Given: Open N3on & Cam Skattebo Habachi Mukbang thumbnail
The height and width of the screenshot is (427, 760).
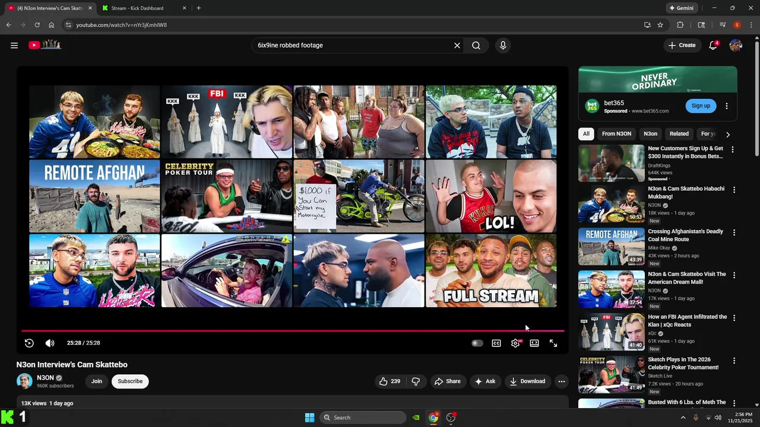Looking at the screenshot, I should coord(611,205).
